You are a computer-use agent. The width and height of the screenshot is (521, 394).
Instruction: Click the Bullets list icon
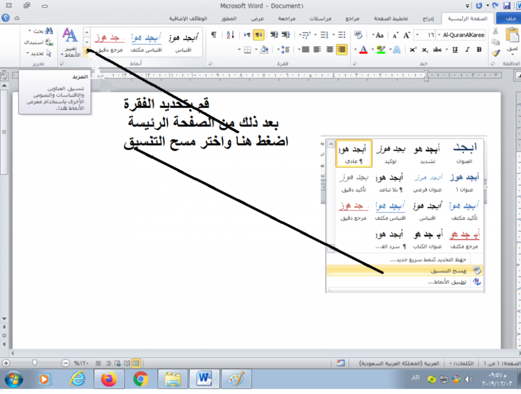click(342, 35)
